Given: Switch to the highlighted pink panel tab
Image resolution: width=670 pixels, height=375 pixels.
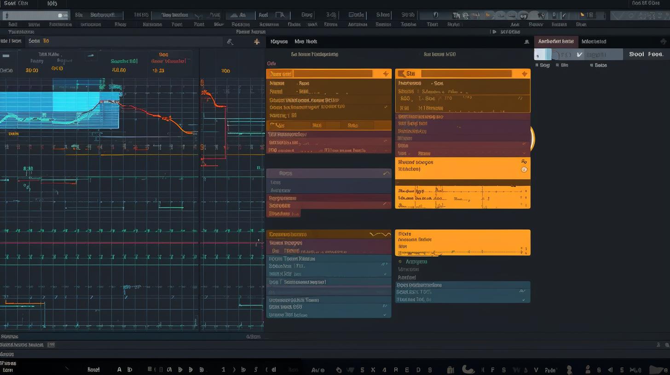Looking at the screenshot, I should tap(556, 41).
